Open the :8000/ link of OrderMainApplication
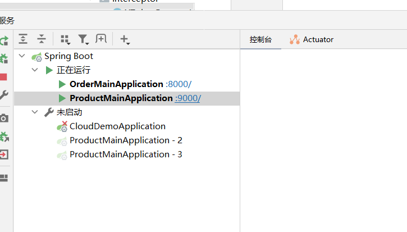Viewport: 407px width, 232px height. (179, 84)
